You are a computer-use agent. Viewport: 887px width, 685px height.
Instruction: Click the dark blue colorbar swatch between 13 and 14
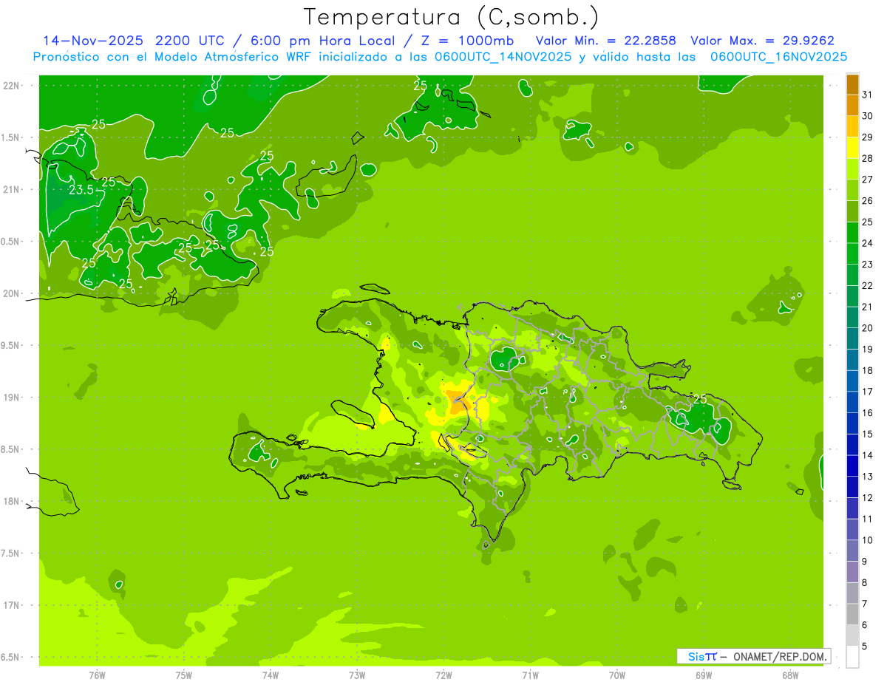[852, 466]
